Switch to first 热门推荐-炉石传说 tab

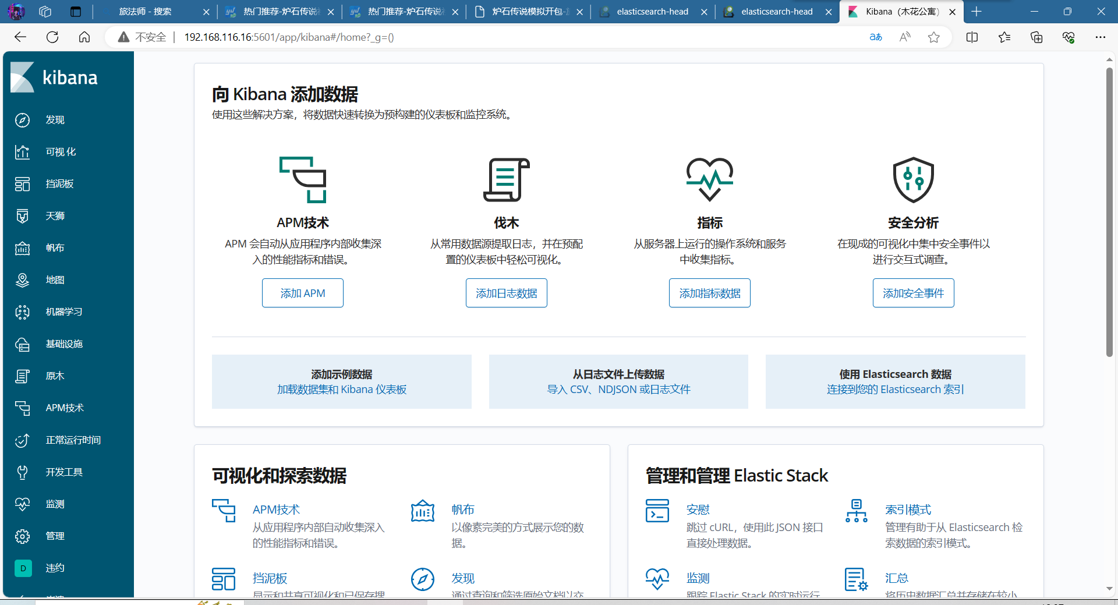point(279,12)
